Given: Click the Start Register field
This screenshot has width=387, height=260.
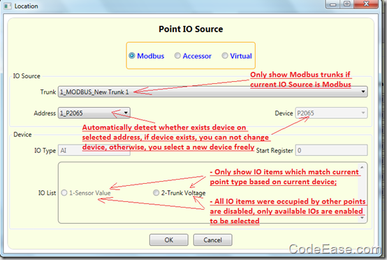Looking at the screenshot, I should click(x=331, y=150).
